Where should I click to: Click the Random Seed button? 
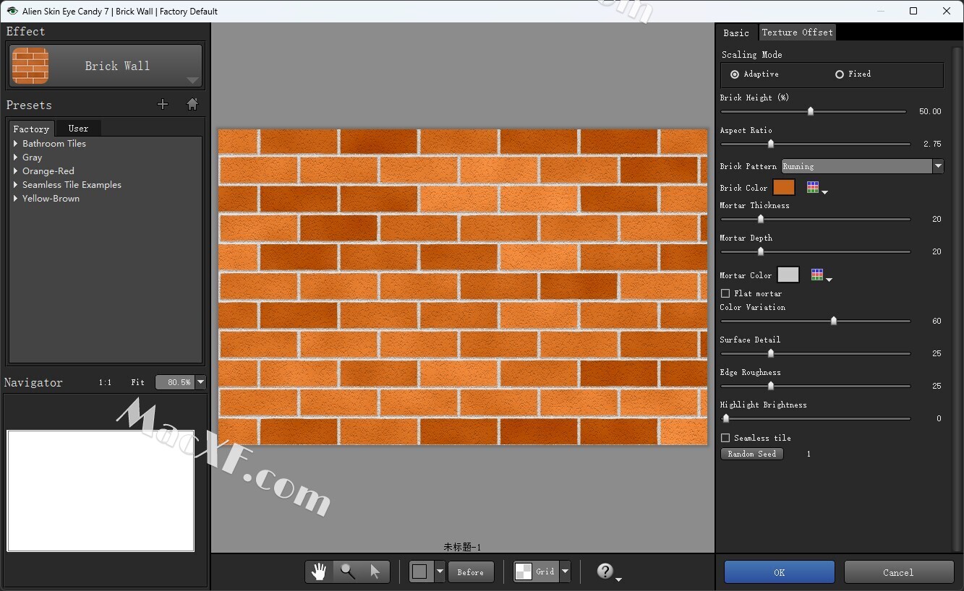tap(751, 454)
